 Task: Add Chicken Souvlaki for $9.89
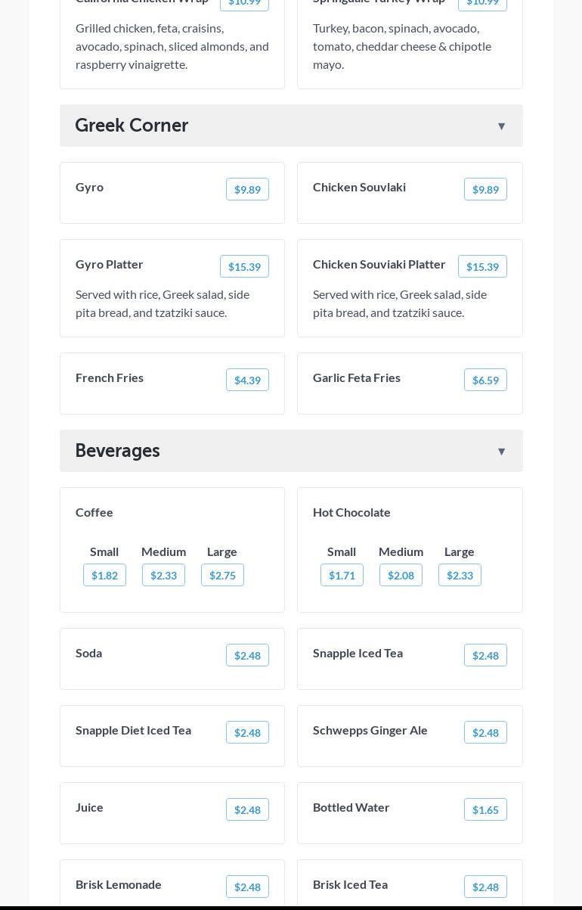coord(484,190)
